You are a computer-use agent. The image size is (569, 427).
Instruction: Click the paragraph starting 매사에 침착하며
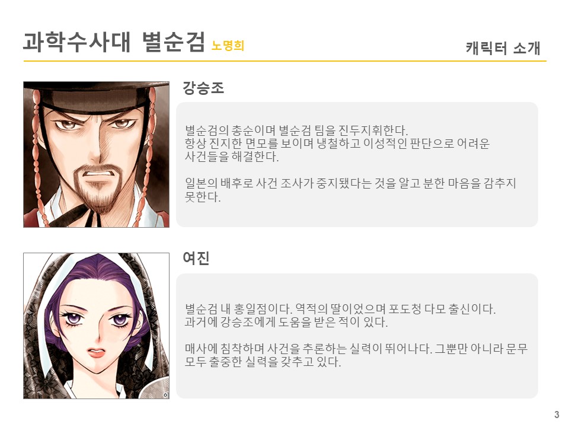356,355
